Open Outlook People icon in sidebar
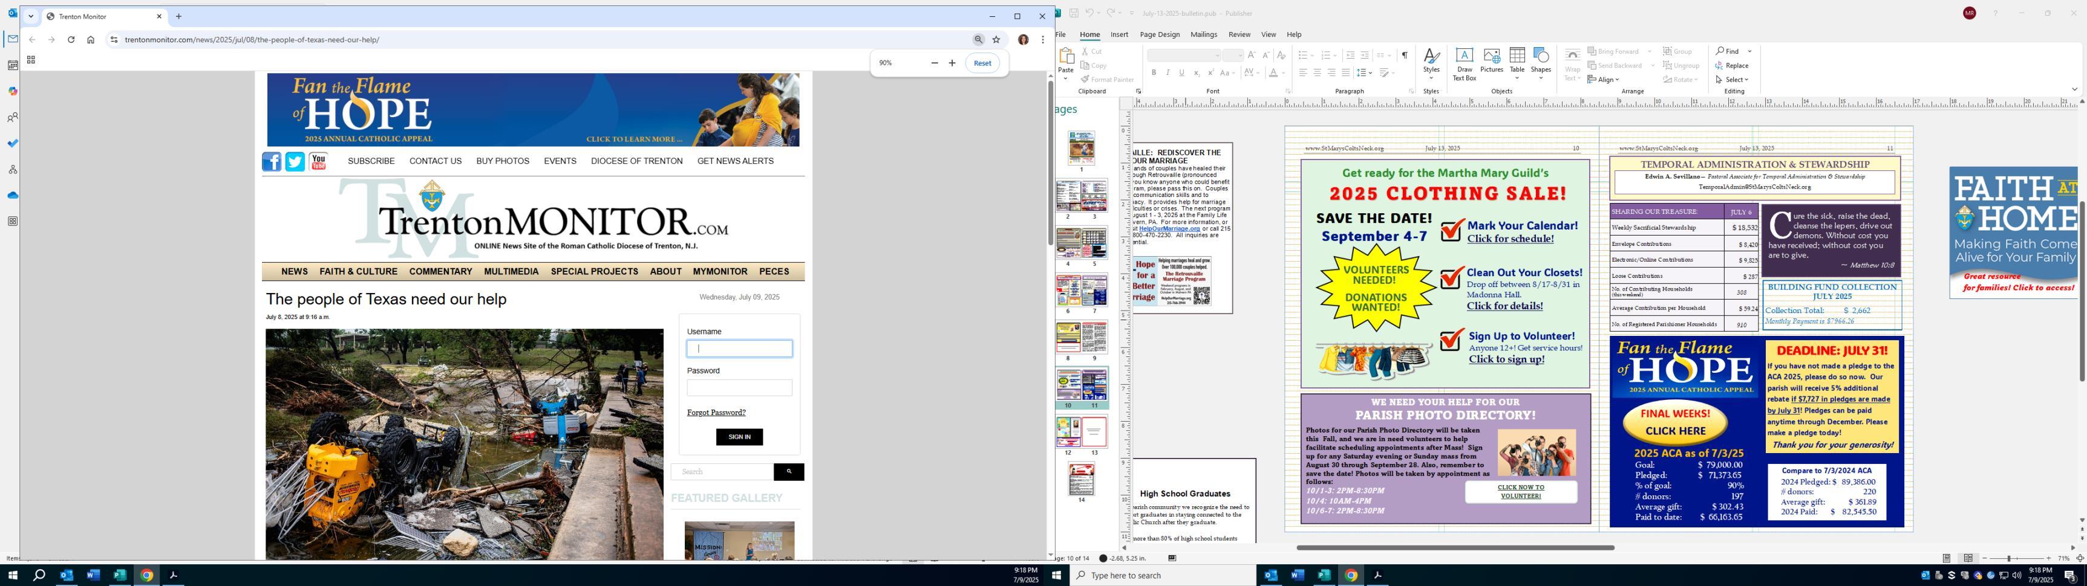2087x586 pixels. point(13,117)
